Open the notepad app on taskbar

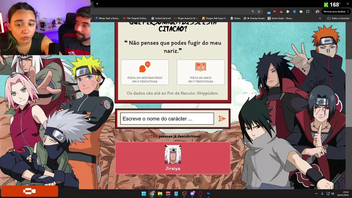tap(176, 194)
